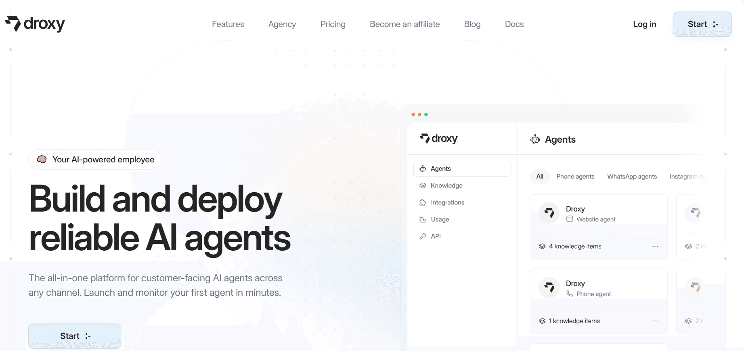Click the 4 knowledge items text
Screen dimensions: 744x351
point(575,246)
